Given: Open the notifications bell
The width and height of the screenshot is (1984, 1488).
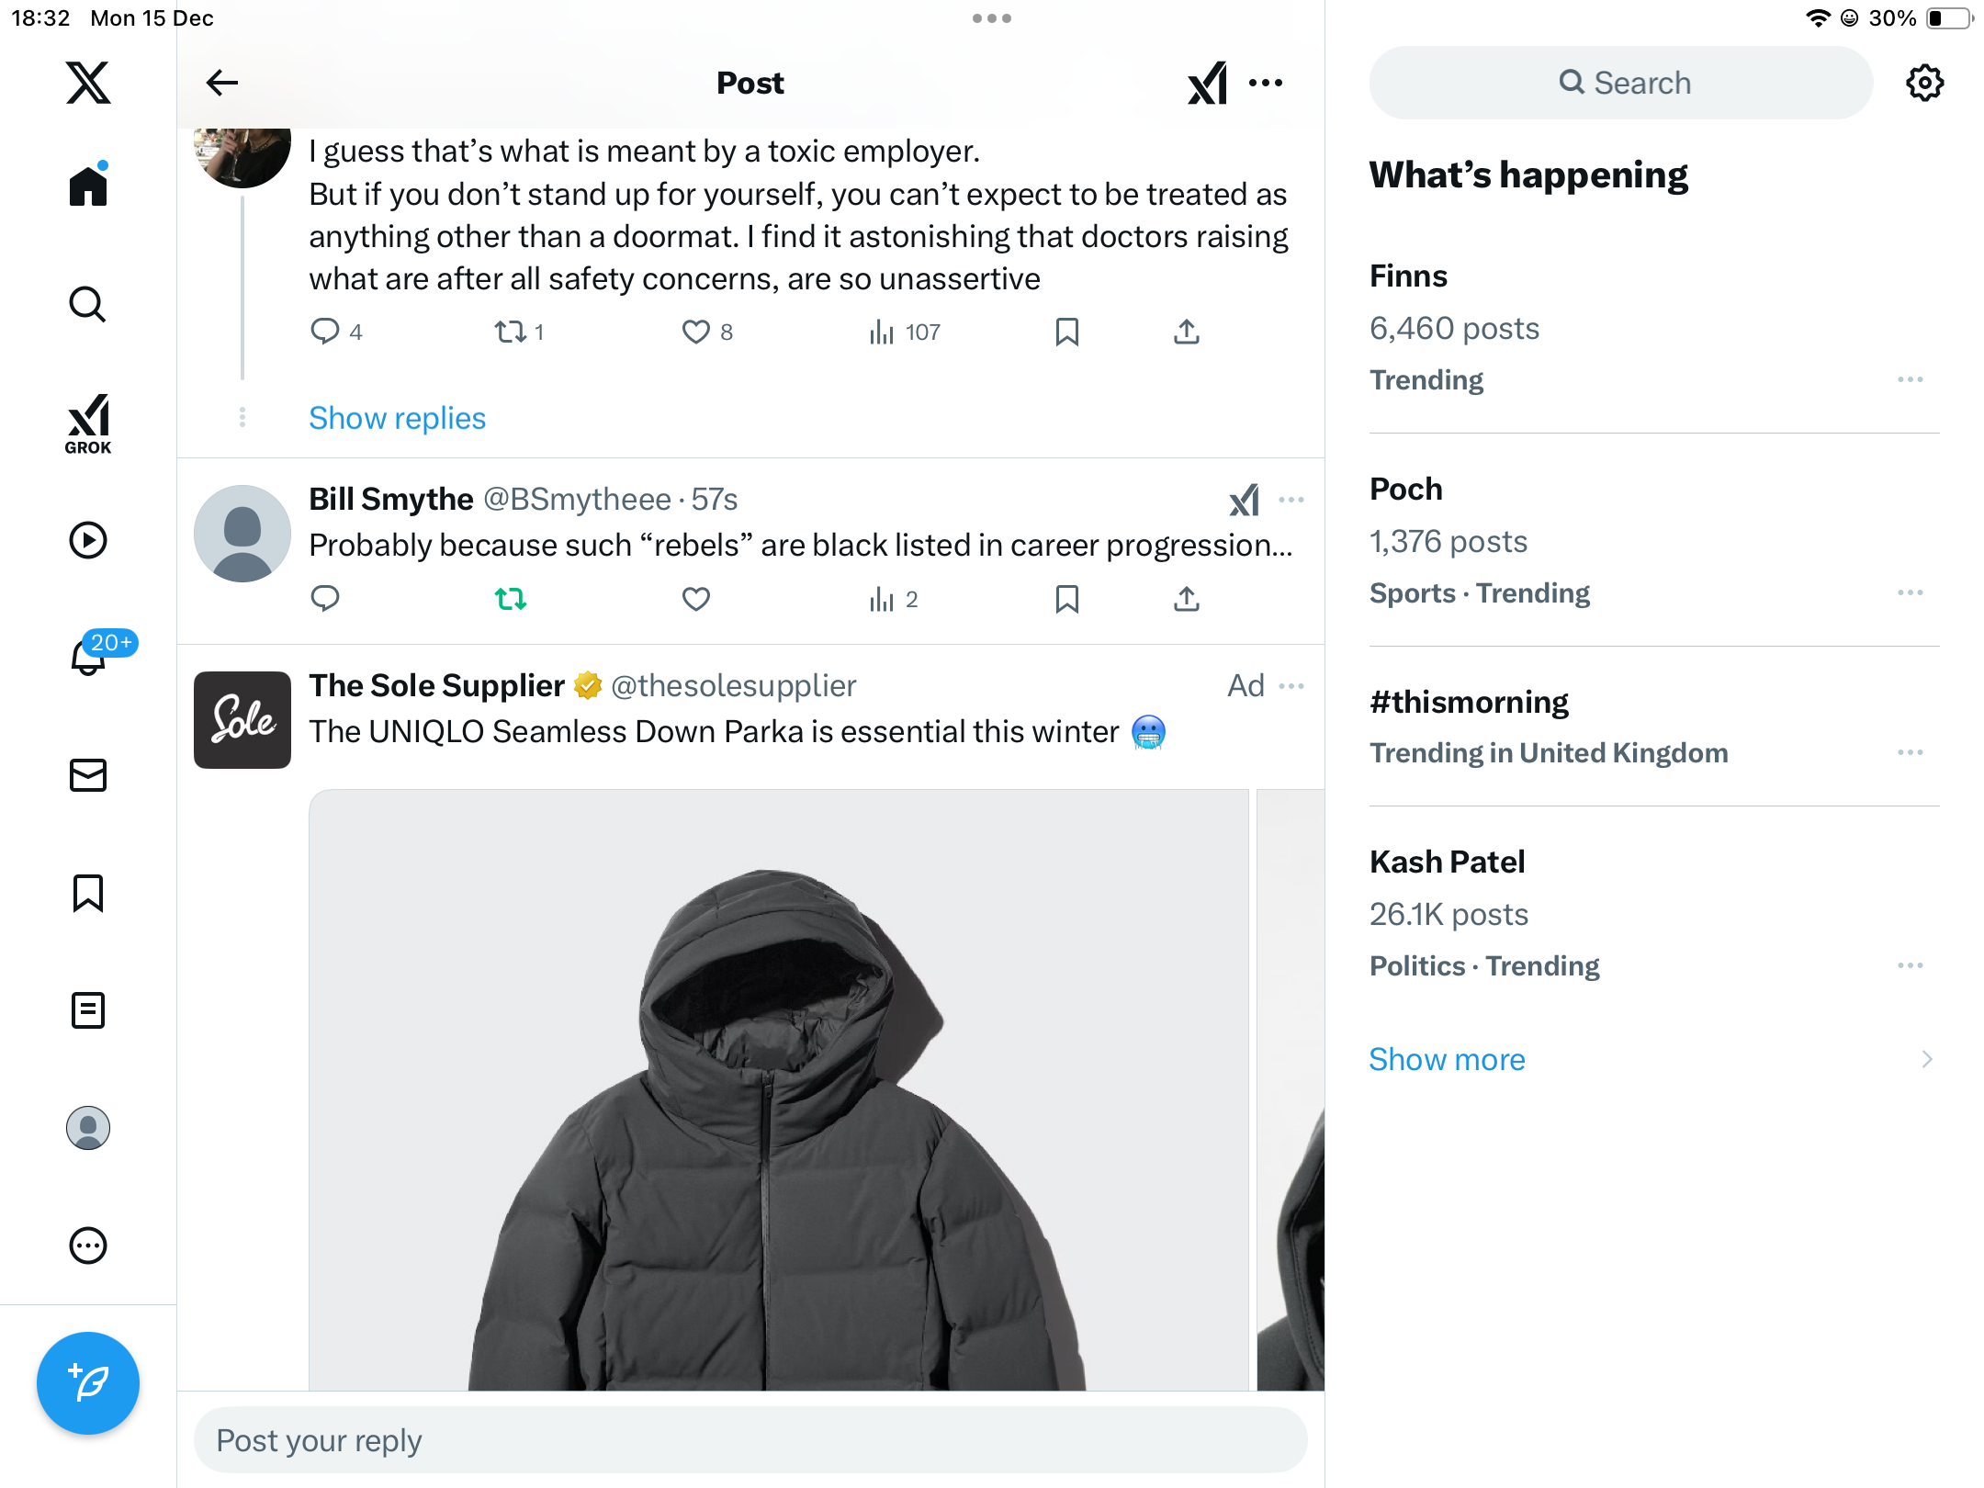Looking at the screenshot, I should [x=89, y=656].
